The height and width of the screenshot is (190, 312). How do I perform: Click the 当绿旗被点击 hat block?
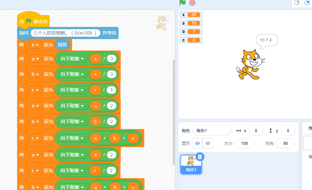[x=33, y=21]
